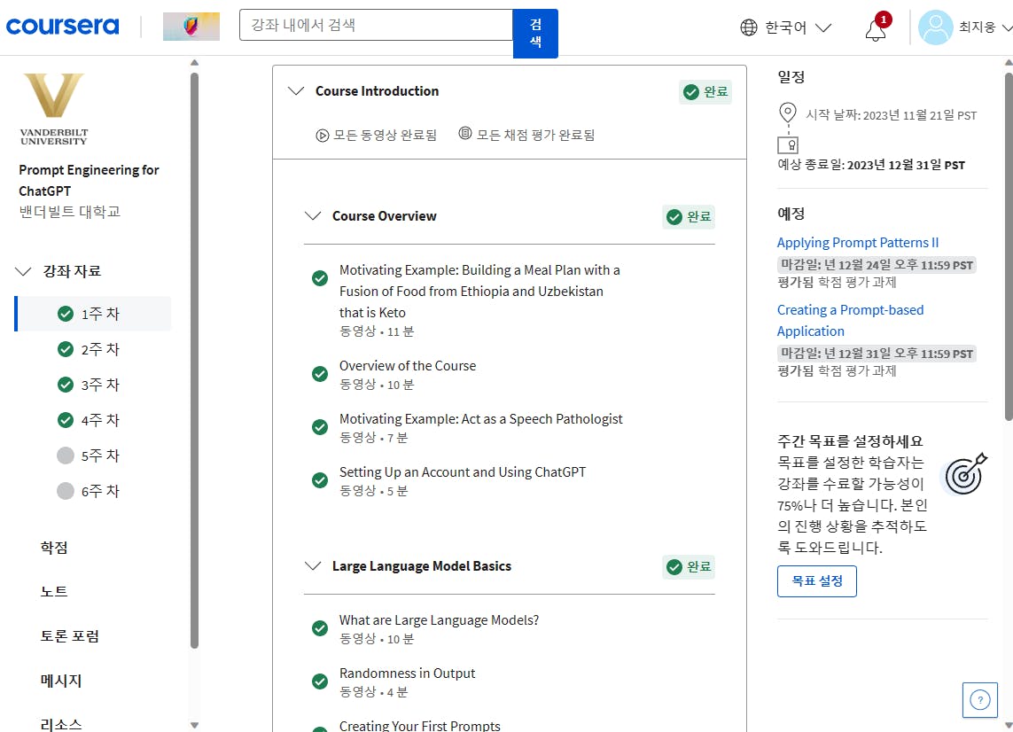Viewport: 1013px width, 732px height.
Task: Click the left sidebar scrollbar thumb
Action: pos(194,361)
